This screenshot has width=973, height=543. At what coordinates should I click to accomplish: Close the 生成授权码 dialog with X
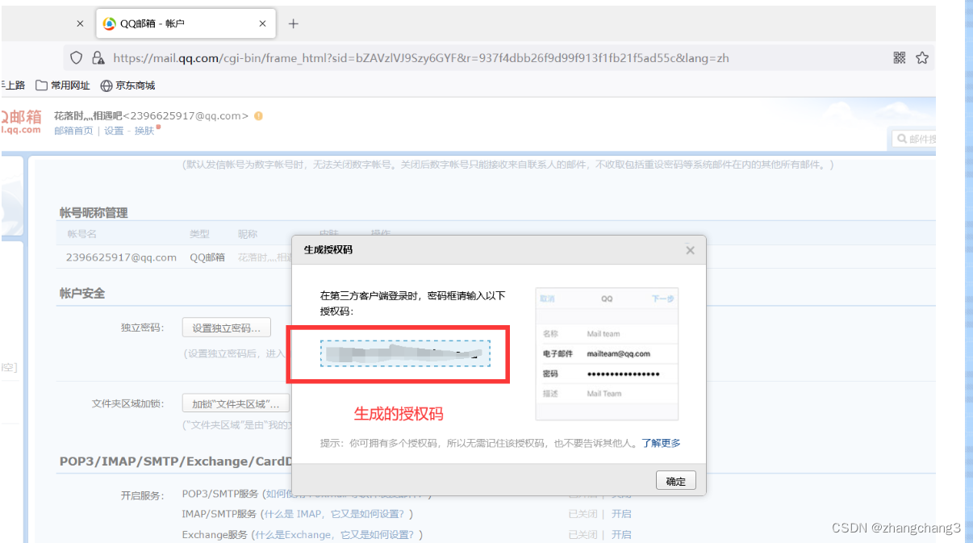pyautogui.click(x=690, y=251)
